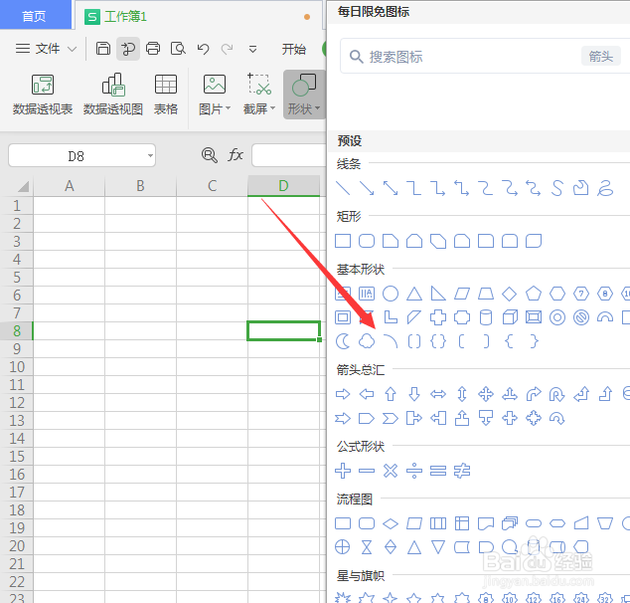Click the formula bar input field
This screenshot has height=603, width=630.
coord(288,155)
